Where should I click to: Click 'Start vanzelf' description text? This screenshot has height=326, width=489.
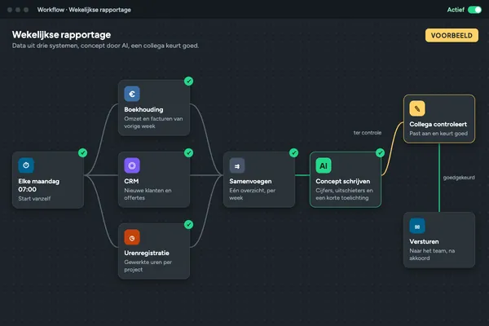click(34, 198)
